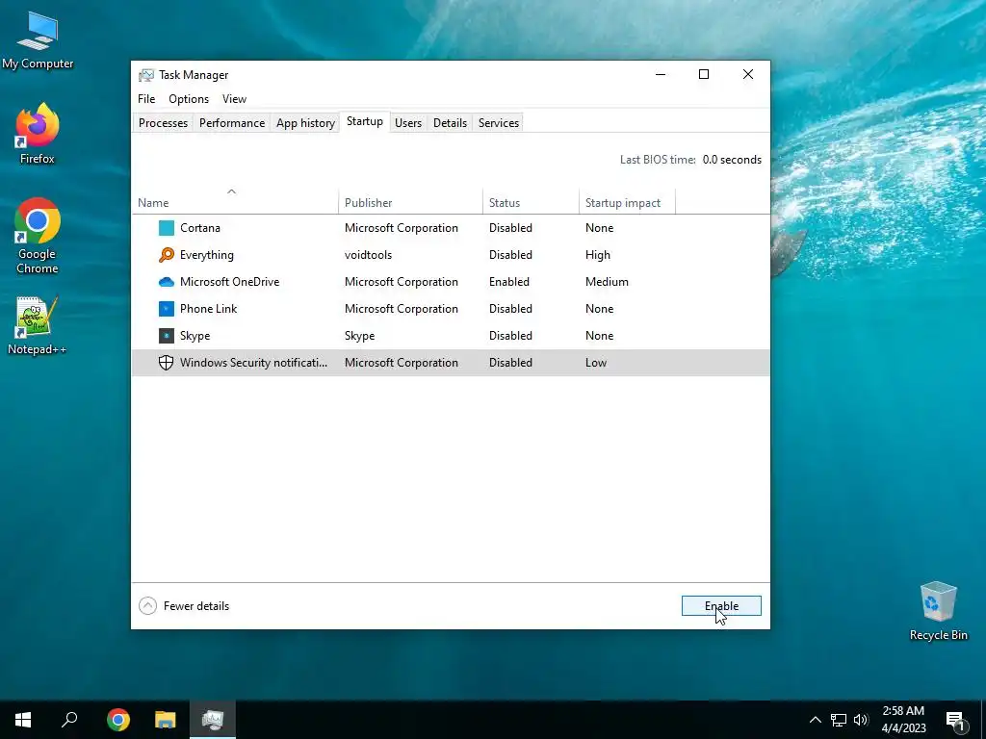Select the Phone Link row name
Screen dimensions: 986x739
pos(209,309)
